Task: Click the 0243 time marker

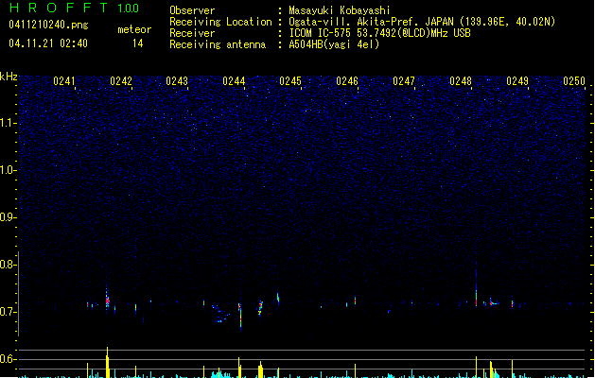Action: pos(177,81)
